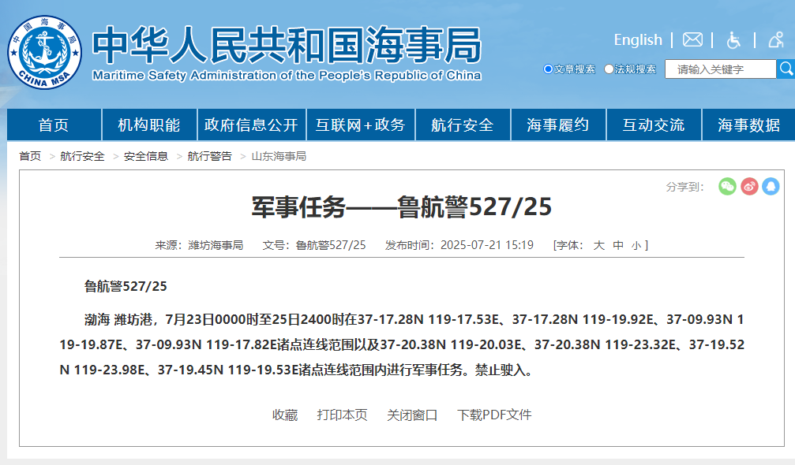The width and height of the screenshot is (795, 465).
Task: Share the notice via the QQ icon
Action: (x=771, y=185)
